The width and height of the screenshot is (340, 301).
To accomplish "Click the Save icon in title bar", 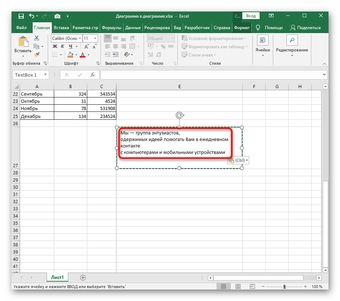I will (x=21, y=16).
